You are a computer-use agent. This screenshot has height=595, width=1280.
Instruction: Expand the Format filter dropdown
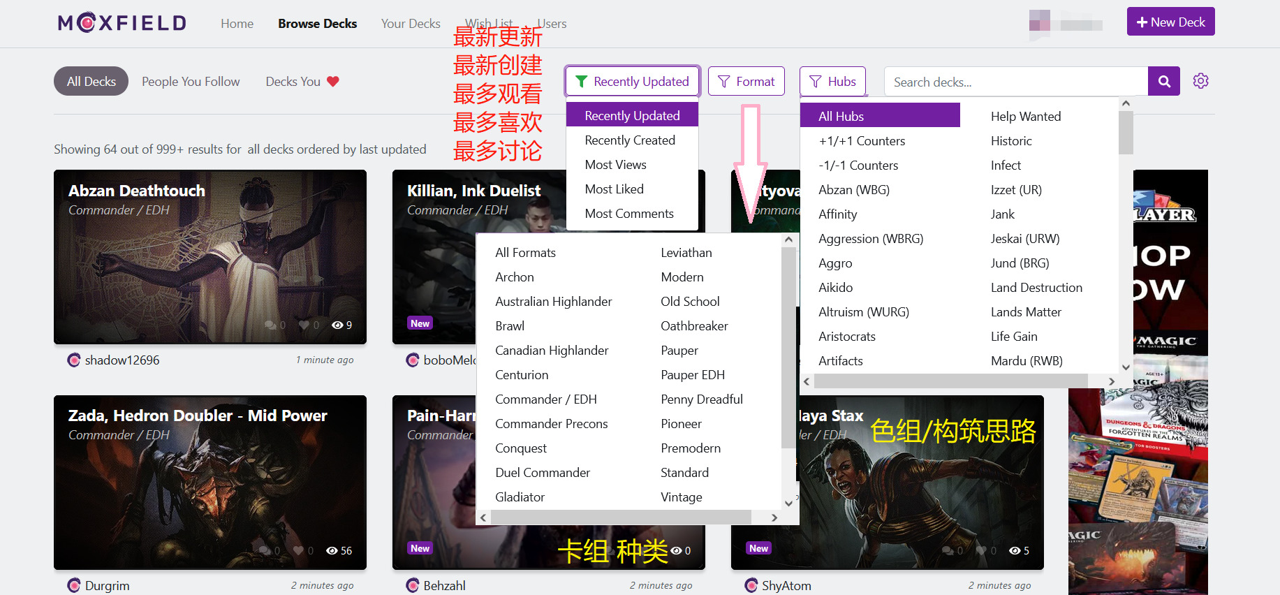(x=746, y=82)
